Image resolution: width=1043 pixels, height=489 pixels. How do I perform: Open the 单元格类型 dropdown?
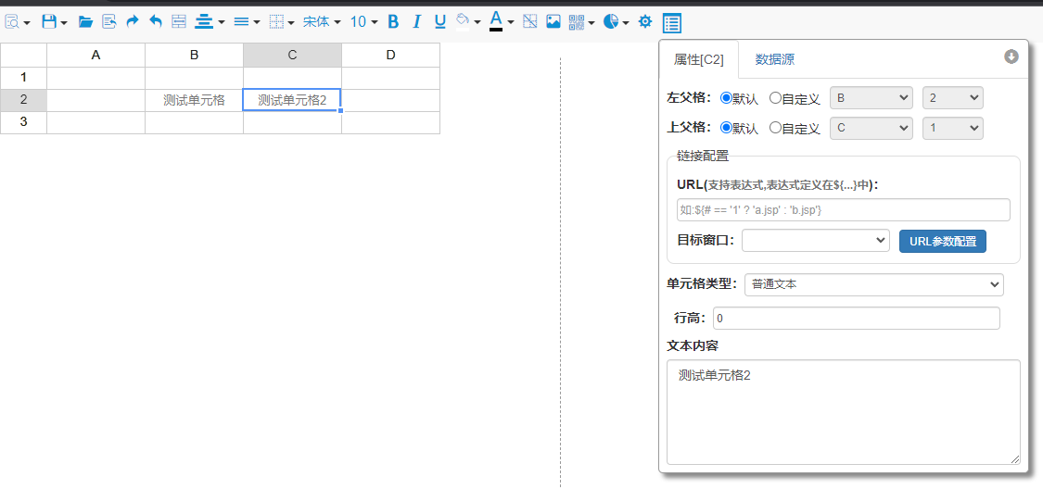point(874,284)
